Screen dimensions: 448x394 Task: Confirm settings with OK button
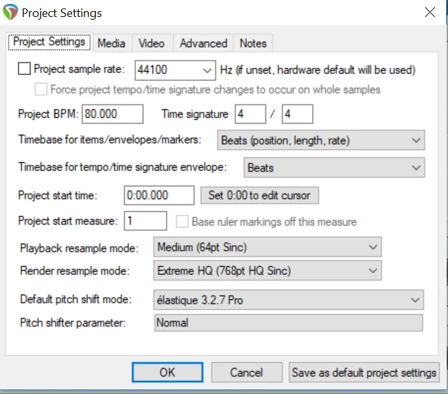point(167,372)
